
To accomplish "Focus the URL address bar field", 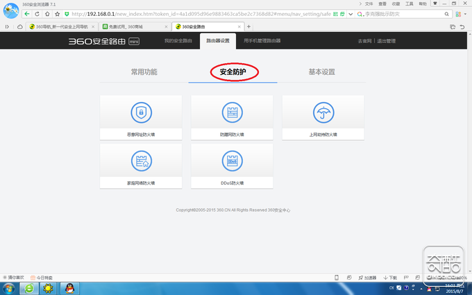I will click(x=201, y=14).
